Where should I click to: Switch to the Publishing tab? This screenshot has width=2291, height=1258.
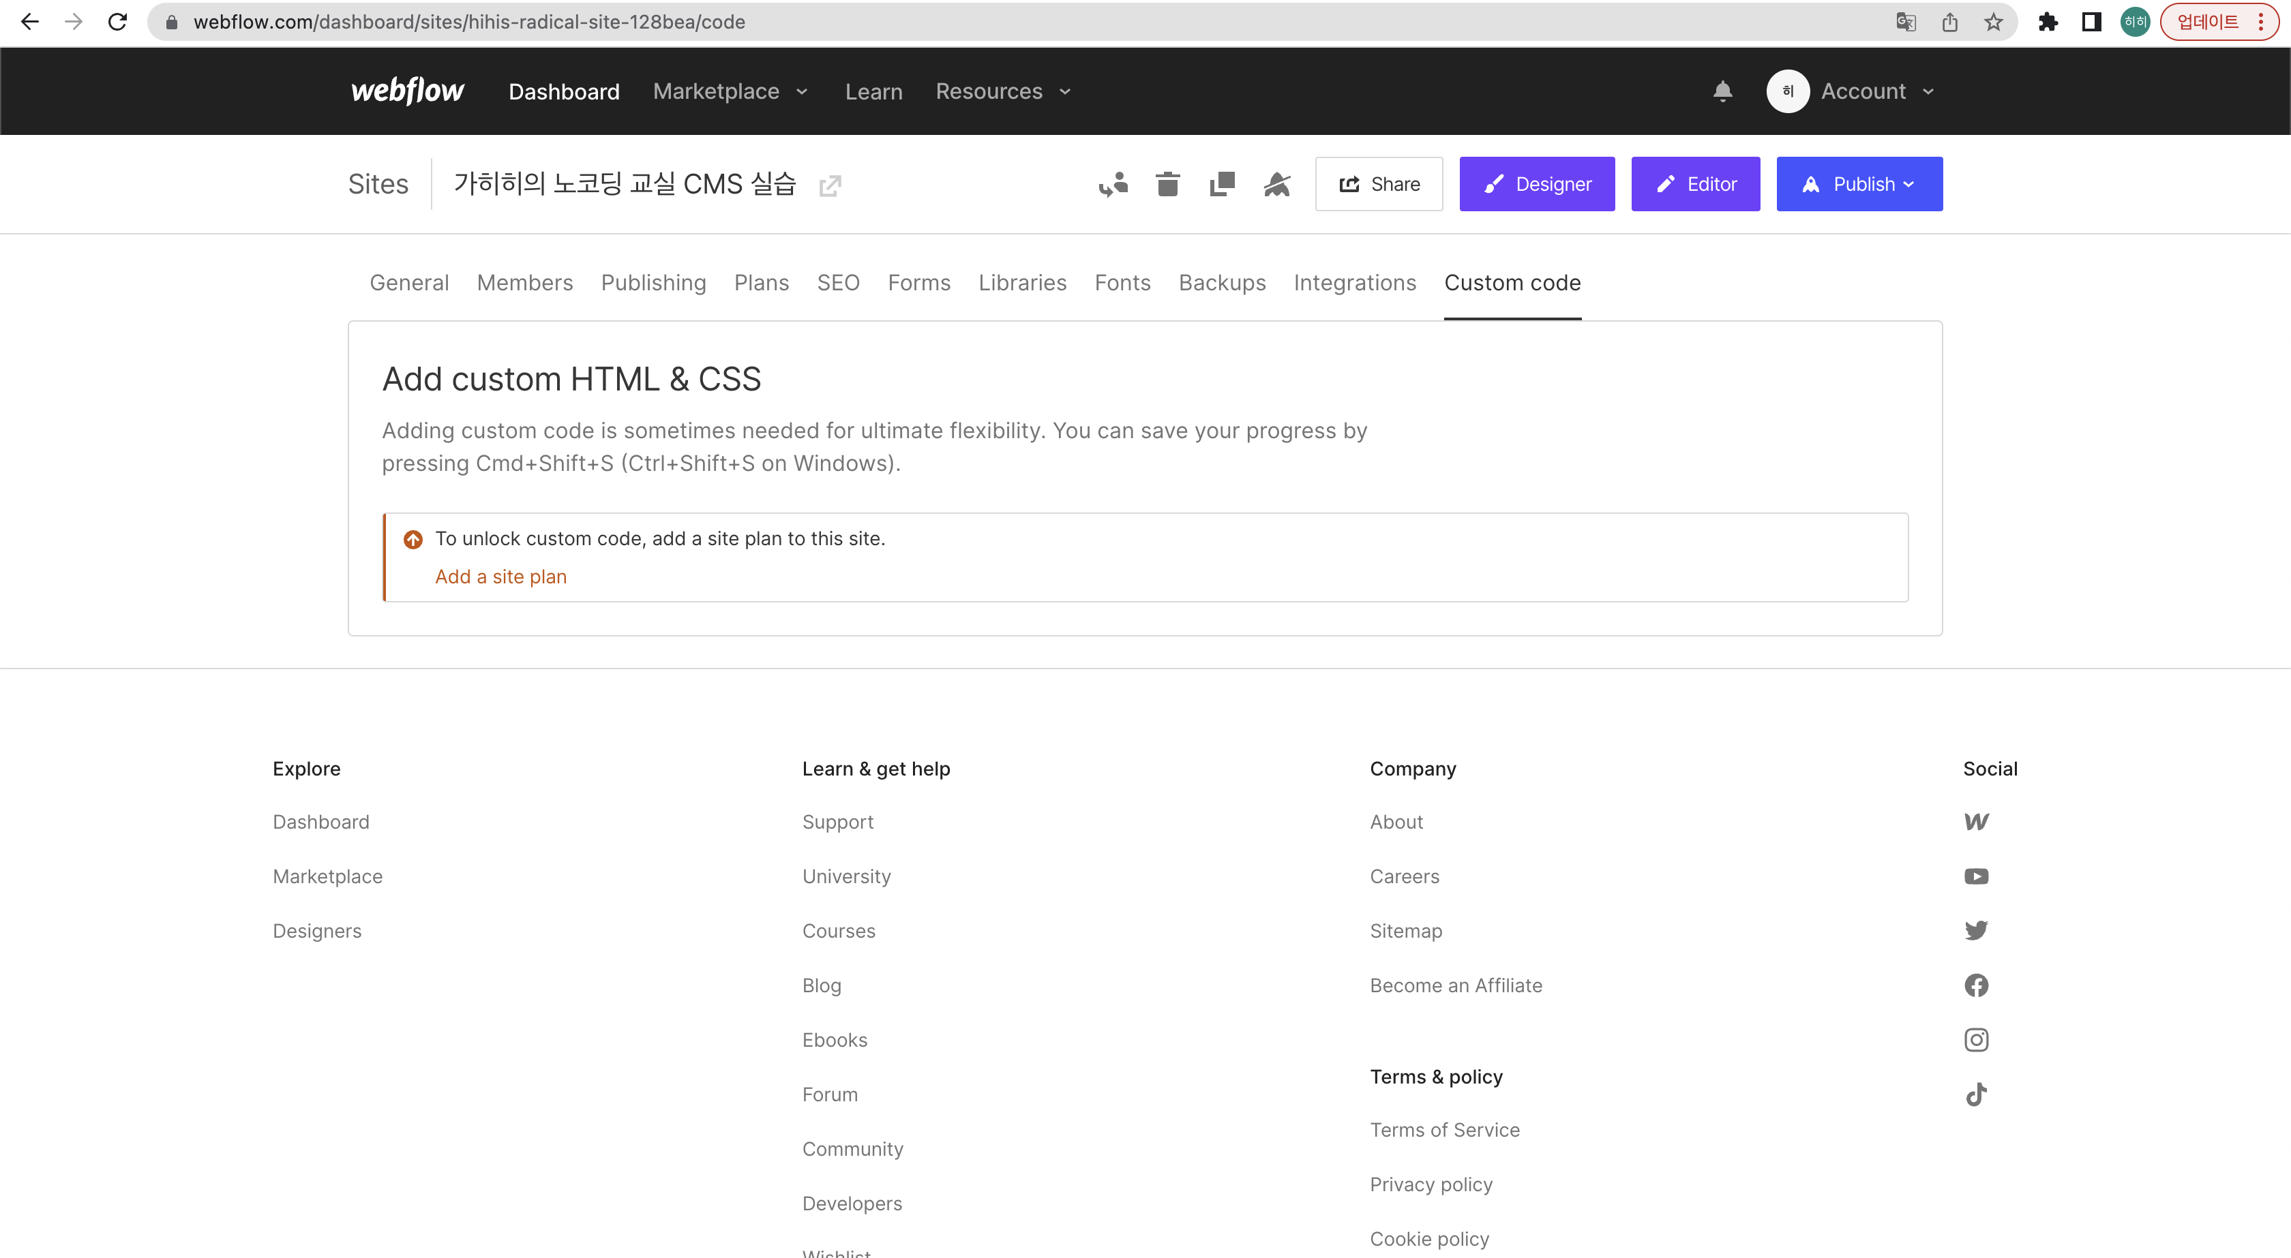coord(654,283)
